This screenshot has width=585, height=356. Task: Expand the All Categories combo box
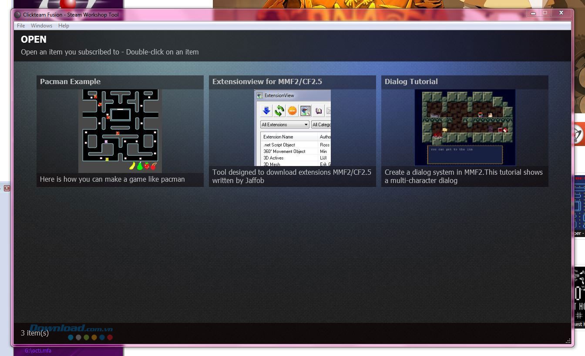click(321, 125)
